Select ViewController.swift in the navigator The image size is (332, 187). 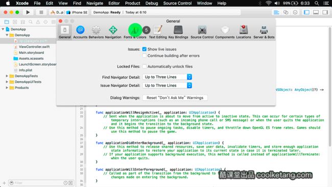pyautogui.click(x=34, y=47)
